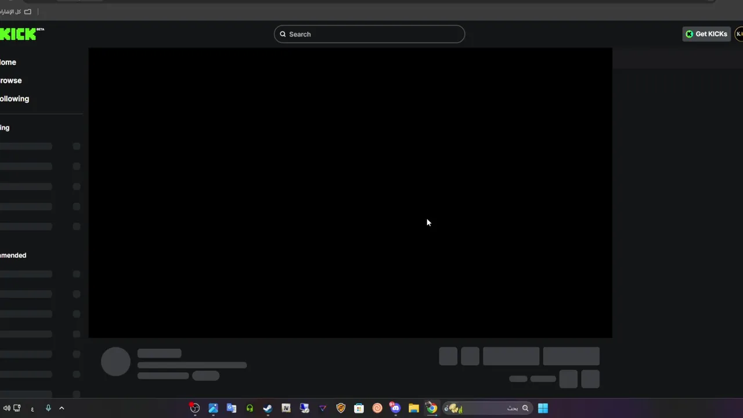This screenshot has height=418, width=743.
Task: Open Microsoft Store from the taskbar
Action: (x=359, y=408)
